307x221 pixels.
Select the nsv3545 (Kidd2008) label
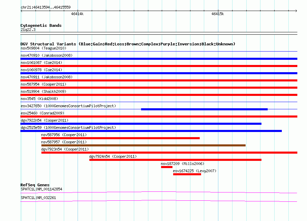[x=39, y=99]
